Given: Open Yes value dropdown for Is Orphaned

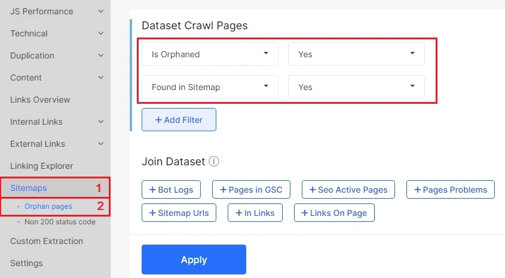Looking at the screenshot, I should point(356,54).
